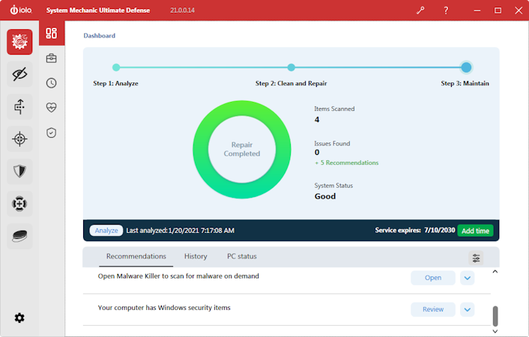Minimize the System Mechanic window
The height and width of the screenshot is (337, 529).
[477, 10]
